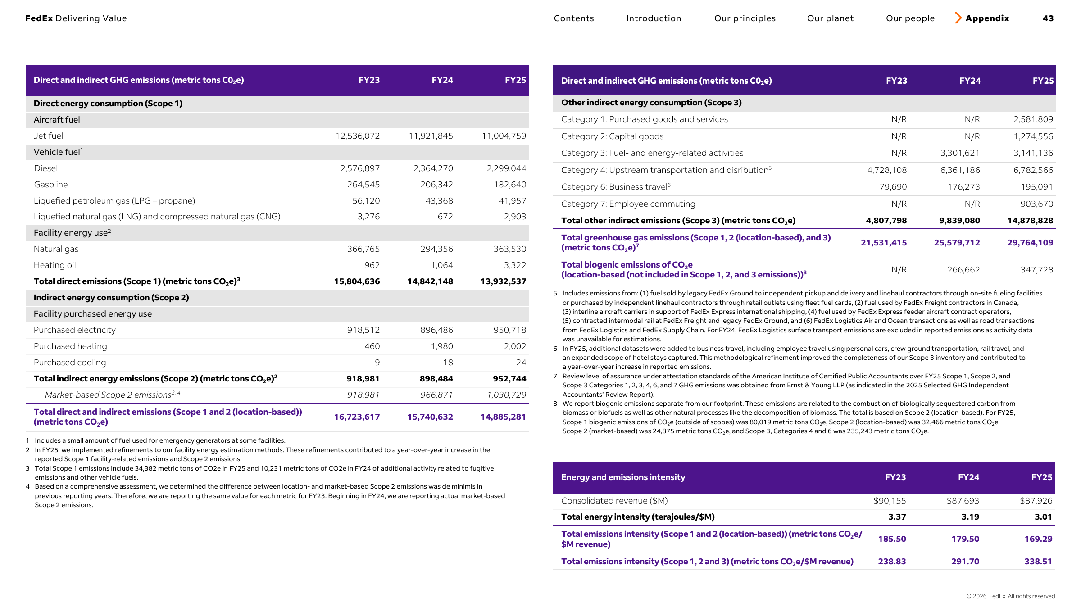
Task: Select the Appendix tab
Action: [987, 18]
